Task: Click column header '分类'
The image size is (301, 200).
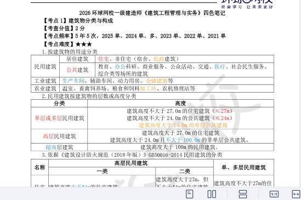Action: pos(59,103)
